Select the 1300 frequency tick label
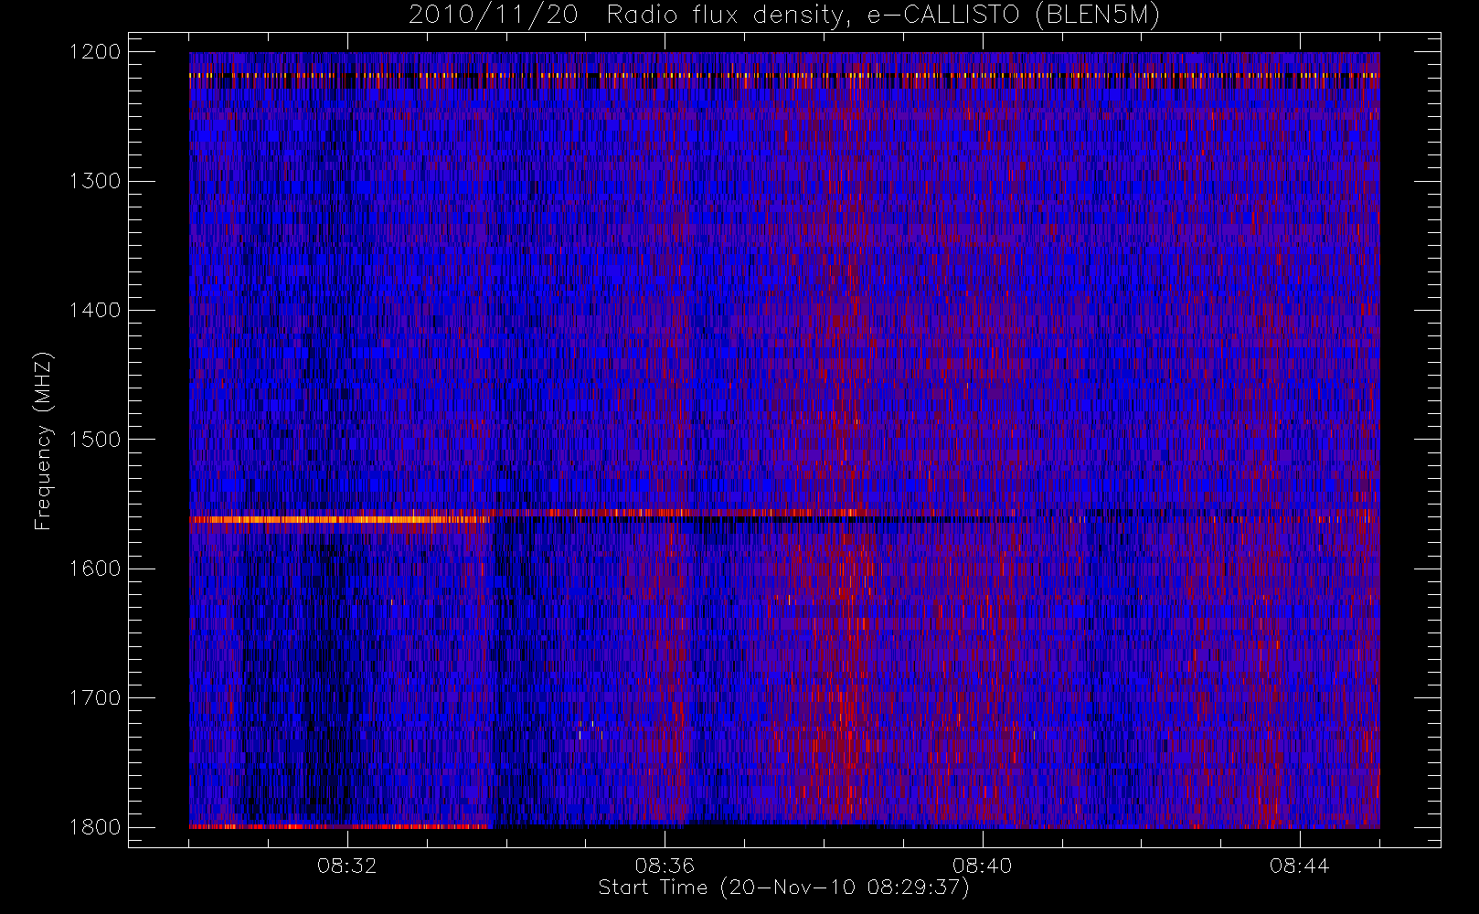The height and width of the screenshot is (914, 1479). (x=95, y=181)
